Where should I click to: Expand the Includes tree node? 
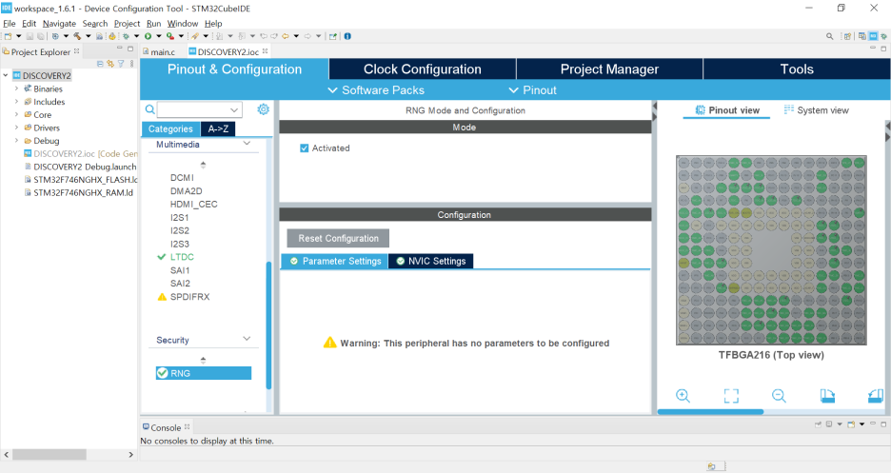click(16, 102)
